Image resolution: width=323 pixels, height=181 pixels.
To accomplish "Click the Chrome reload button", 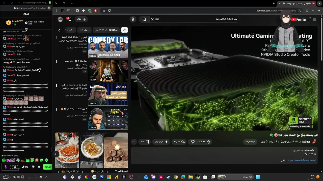I will point(307,11).
